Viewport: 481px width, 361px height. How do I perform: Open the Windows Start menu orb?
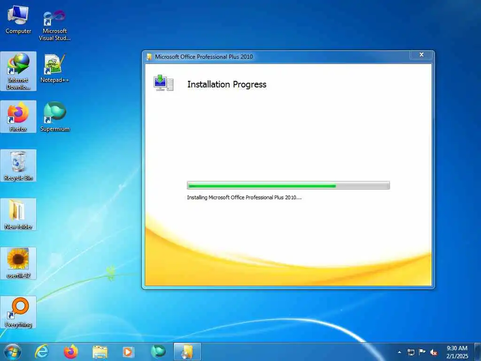point(12,352)
